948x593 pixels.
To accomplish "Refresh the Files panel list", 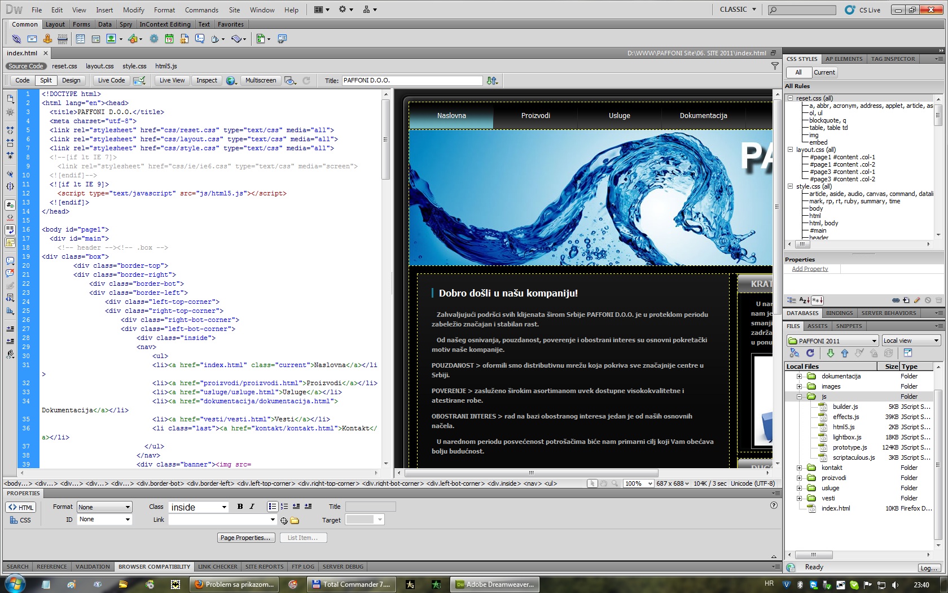I will (x=810, y=353).
